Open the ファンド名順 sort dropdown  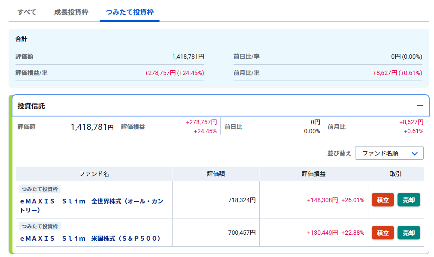click(x=389, y=153)
